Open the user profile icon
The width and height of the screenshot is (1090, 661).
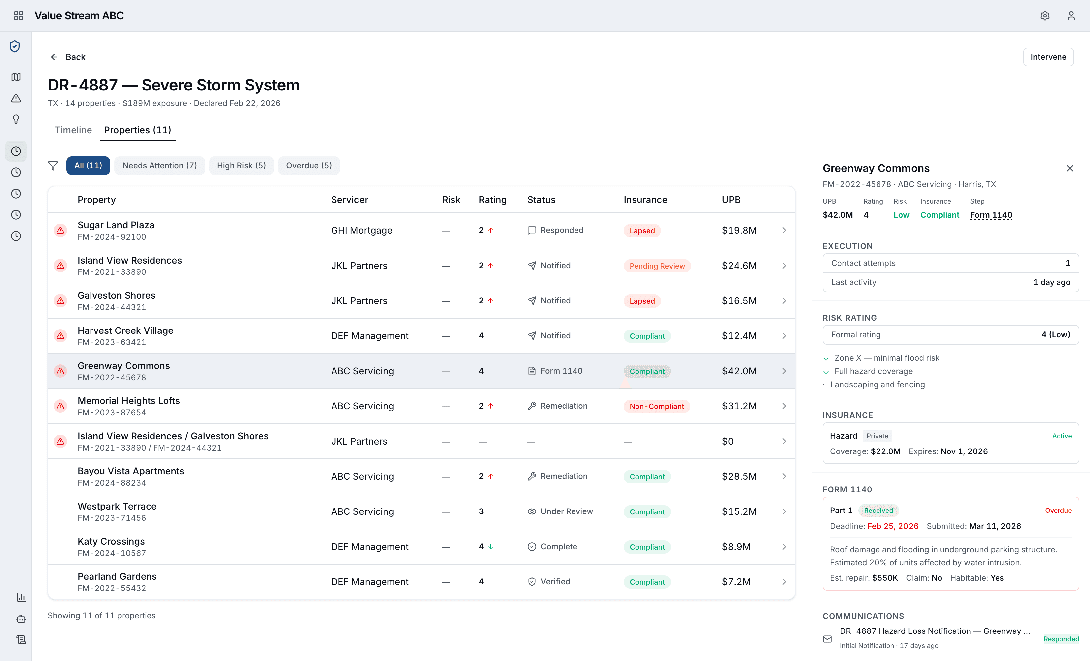(x=1071, y=16)
